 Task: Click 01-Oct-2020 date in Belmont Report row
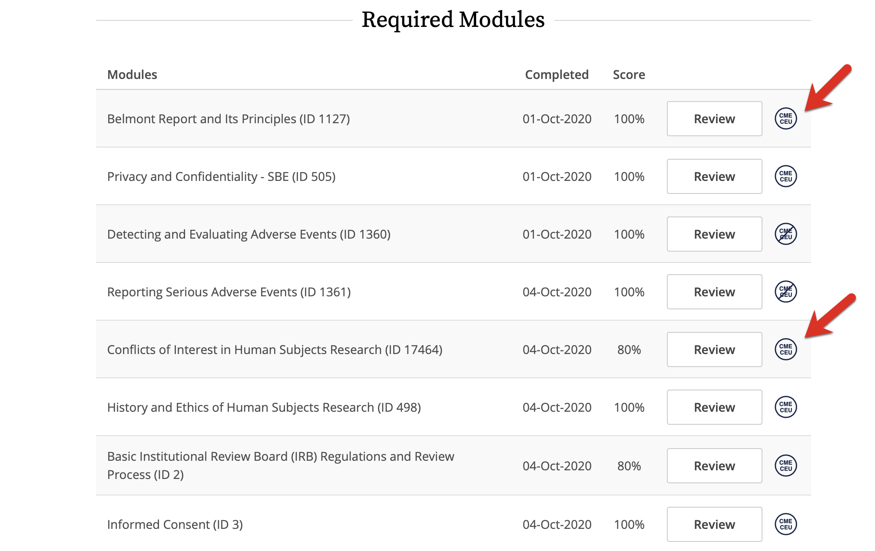pyautogui.click(x=557, y=119)
